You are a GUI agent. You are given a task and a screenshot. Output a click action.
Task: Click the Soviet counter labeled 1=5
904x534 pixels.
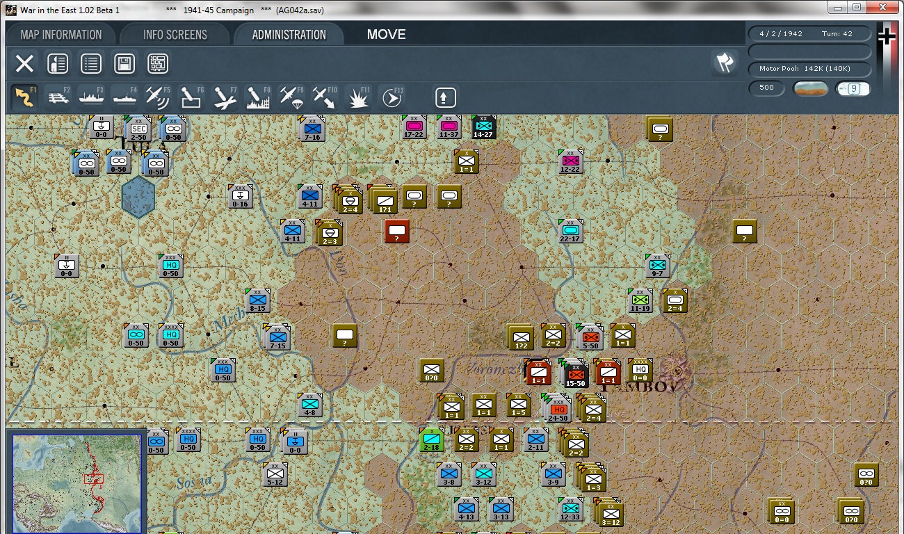click(519, 405)
